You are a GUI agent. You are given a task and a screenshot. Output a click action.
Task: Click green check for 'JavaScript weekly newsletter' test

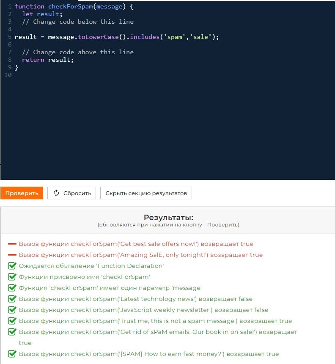coord(12,310)
